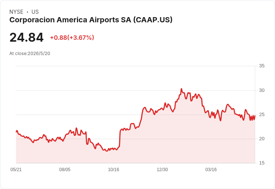Click the At close:2026/5/20 date text
Viewport: 275px width, 189px height.
point(30,54)
